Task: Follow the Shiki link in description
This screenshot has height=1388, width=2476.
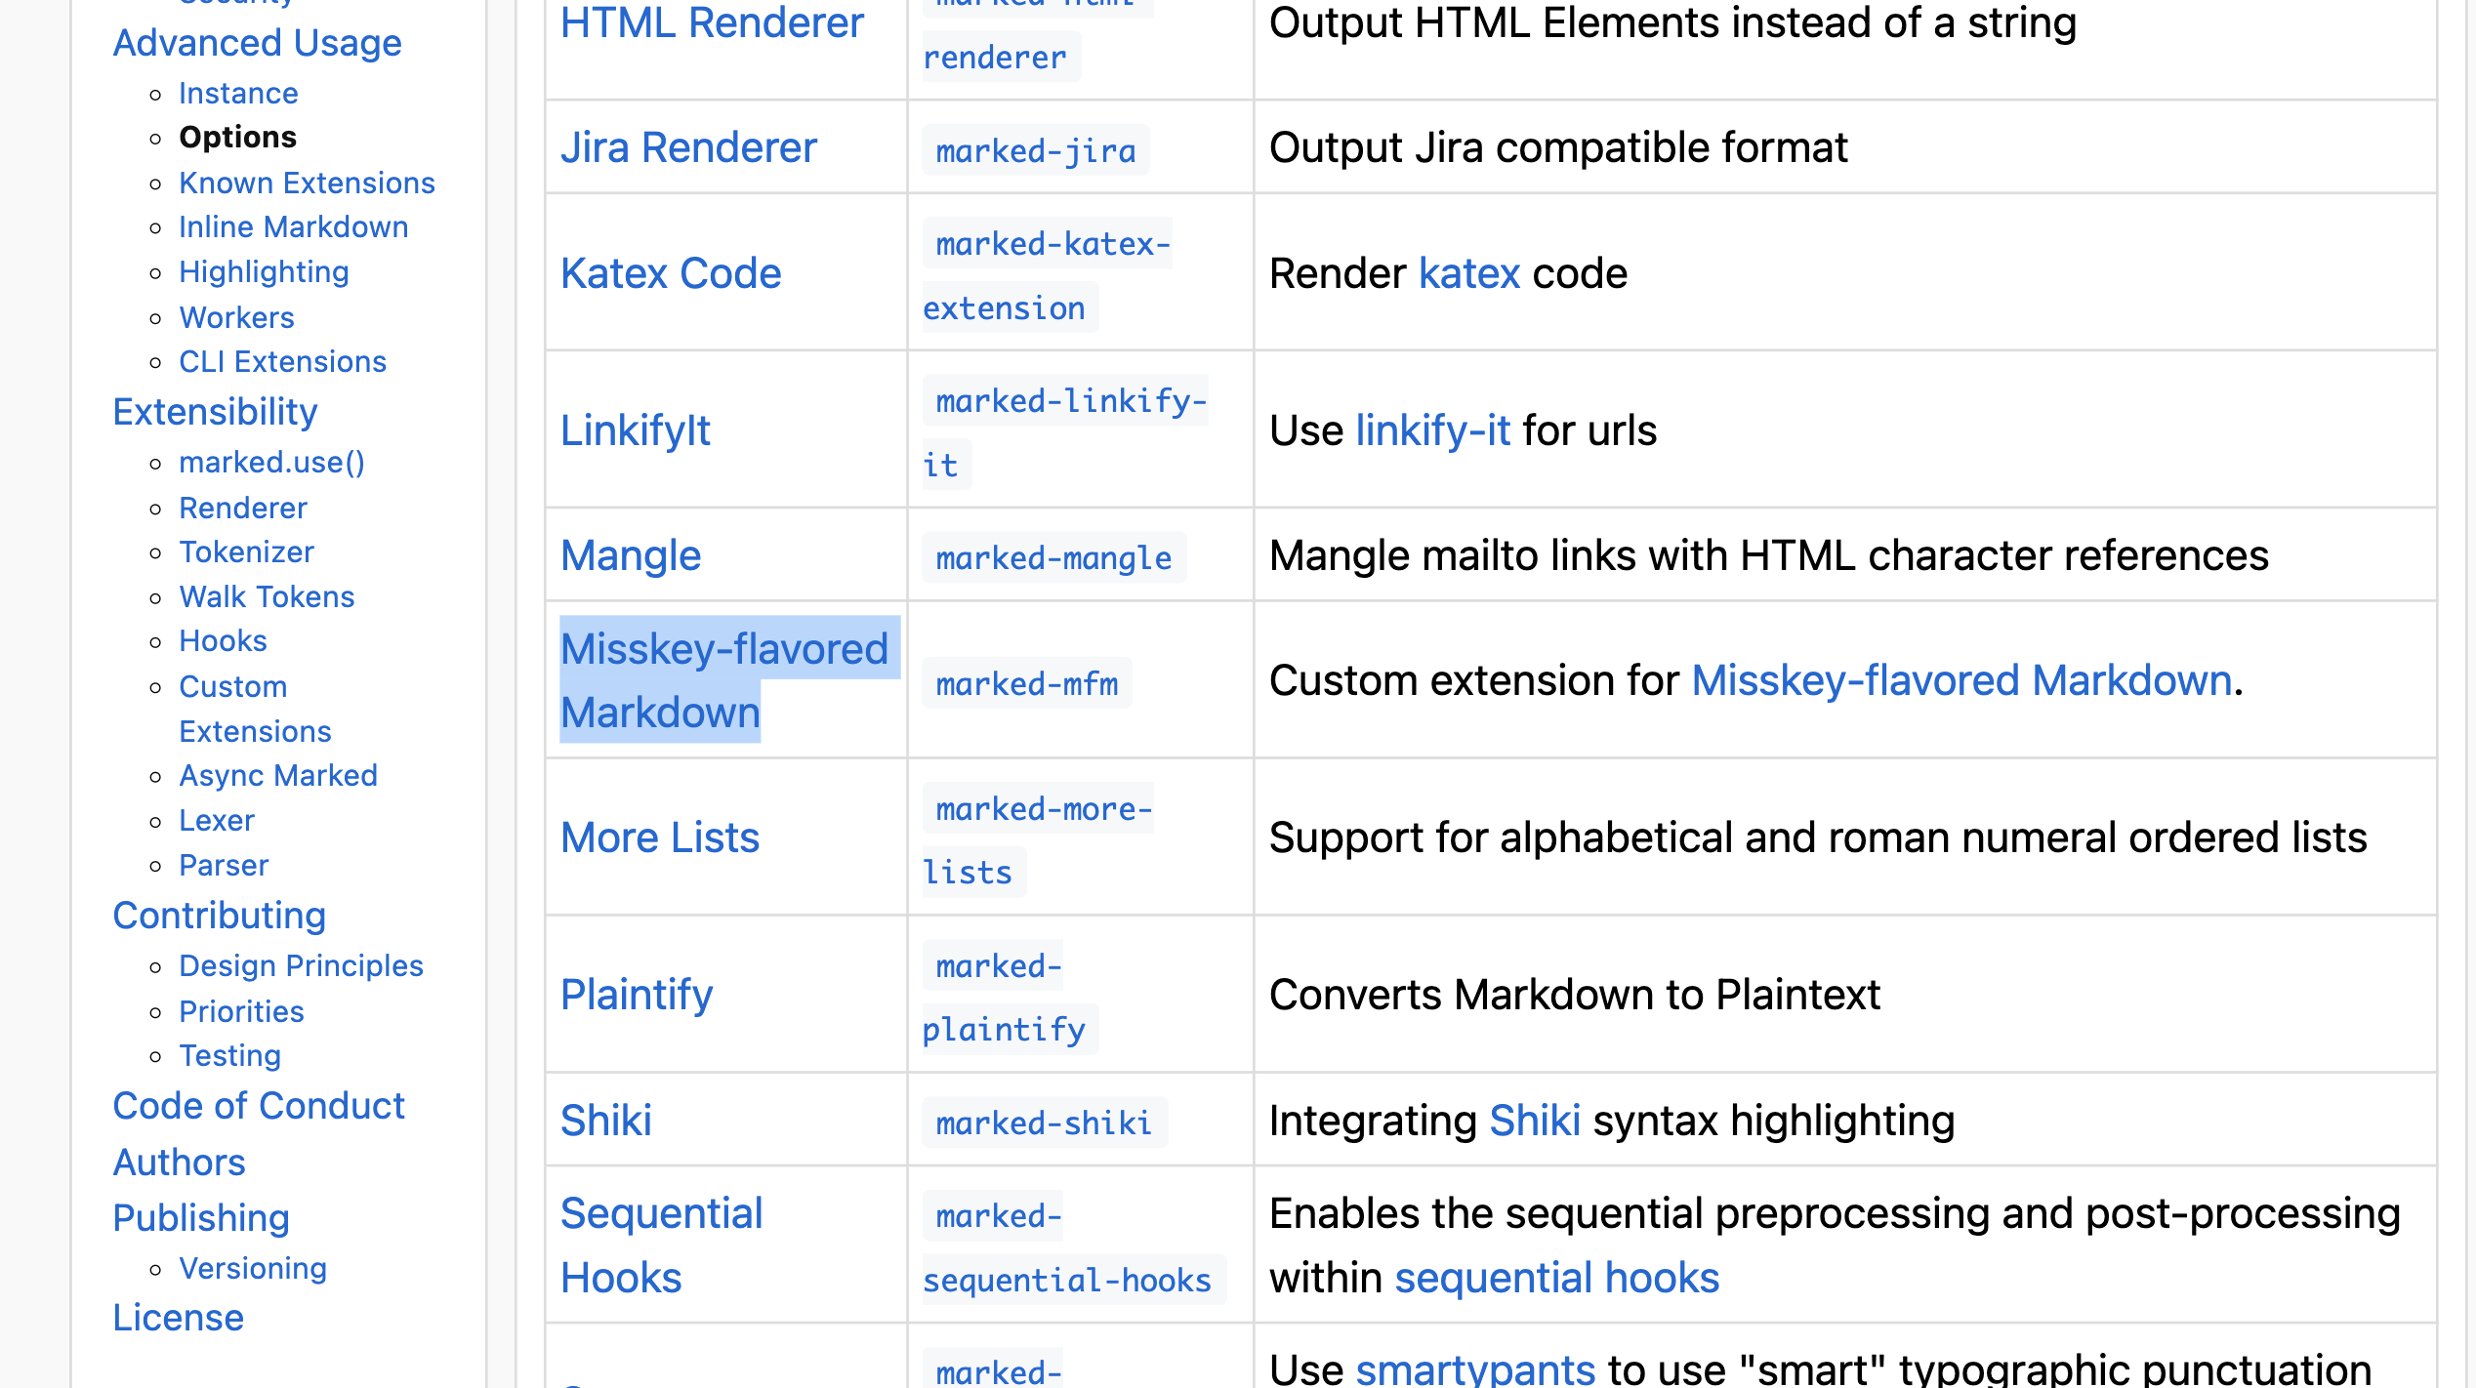Action: pos(1535,1122)
